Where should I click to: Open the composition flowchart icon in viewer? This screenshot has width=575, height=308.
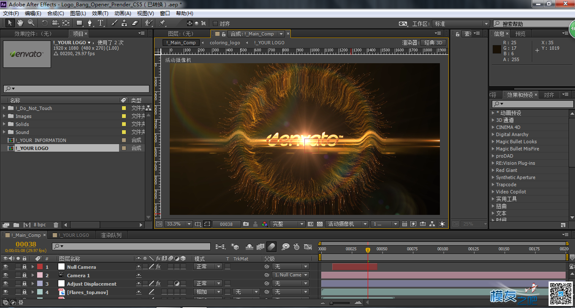point(432,224)
